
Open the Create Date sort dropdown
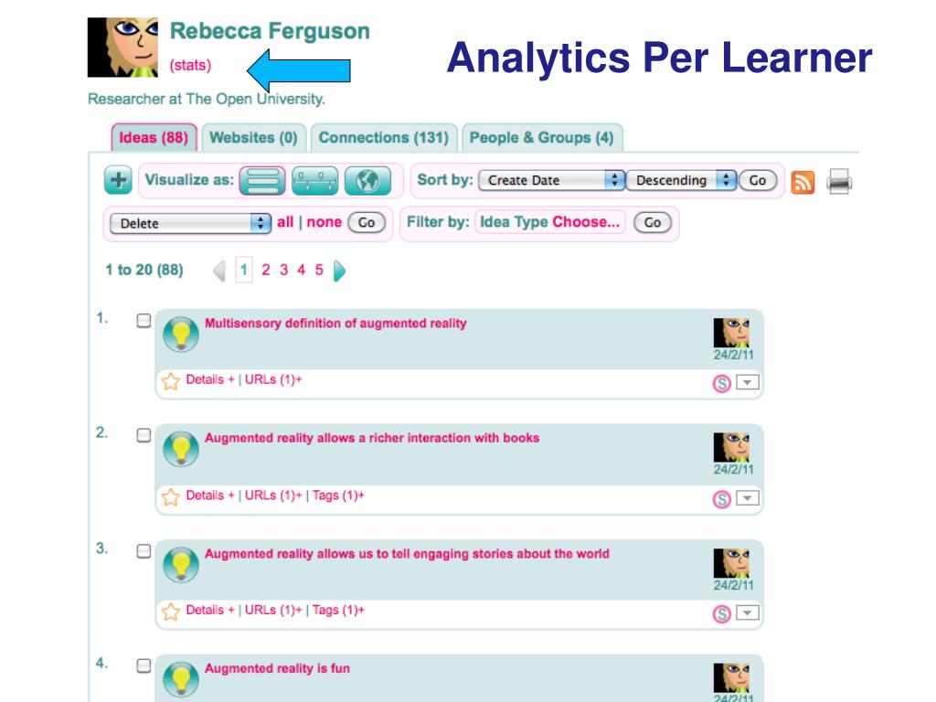tap(551, 180)
